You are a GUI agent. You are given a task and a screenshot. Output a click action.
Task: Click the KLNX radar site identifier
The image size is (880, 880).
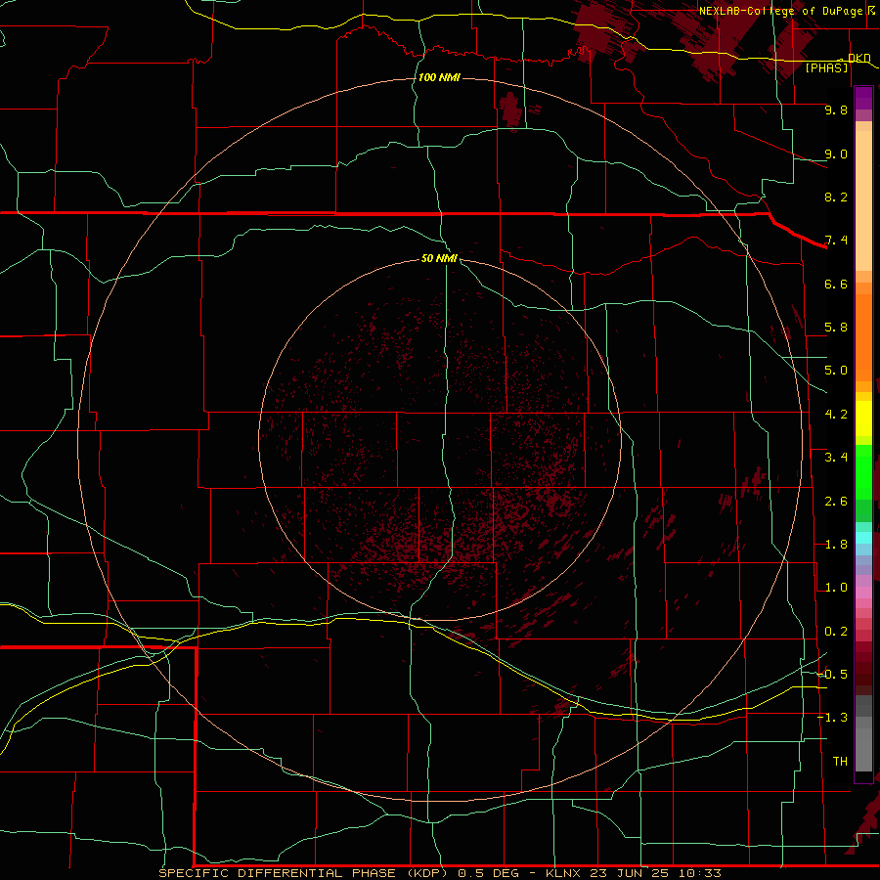coord(564,873)
